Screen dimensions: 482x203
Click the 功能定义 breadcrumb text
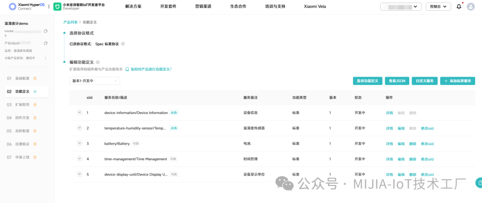(x=90, y=22)
